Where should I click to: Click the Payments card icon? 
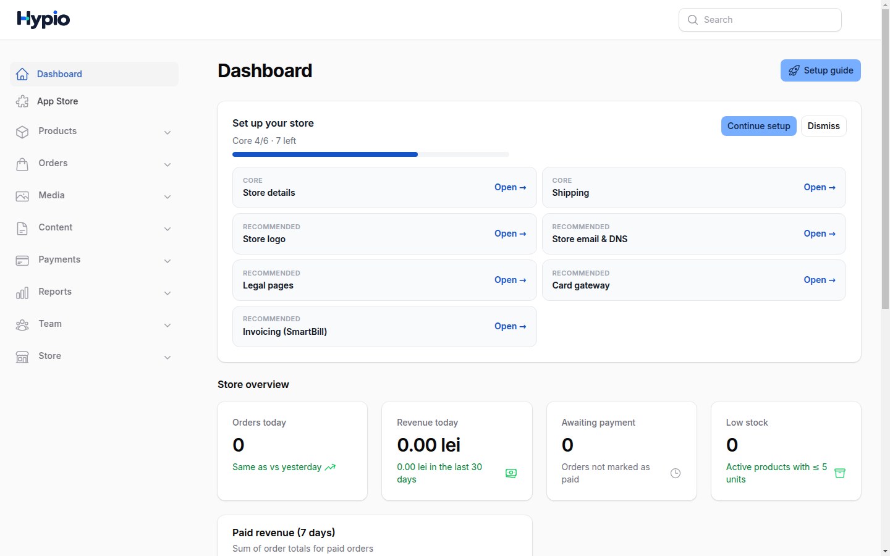click(22, 260)
